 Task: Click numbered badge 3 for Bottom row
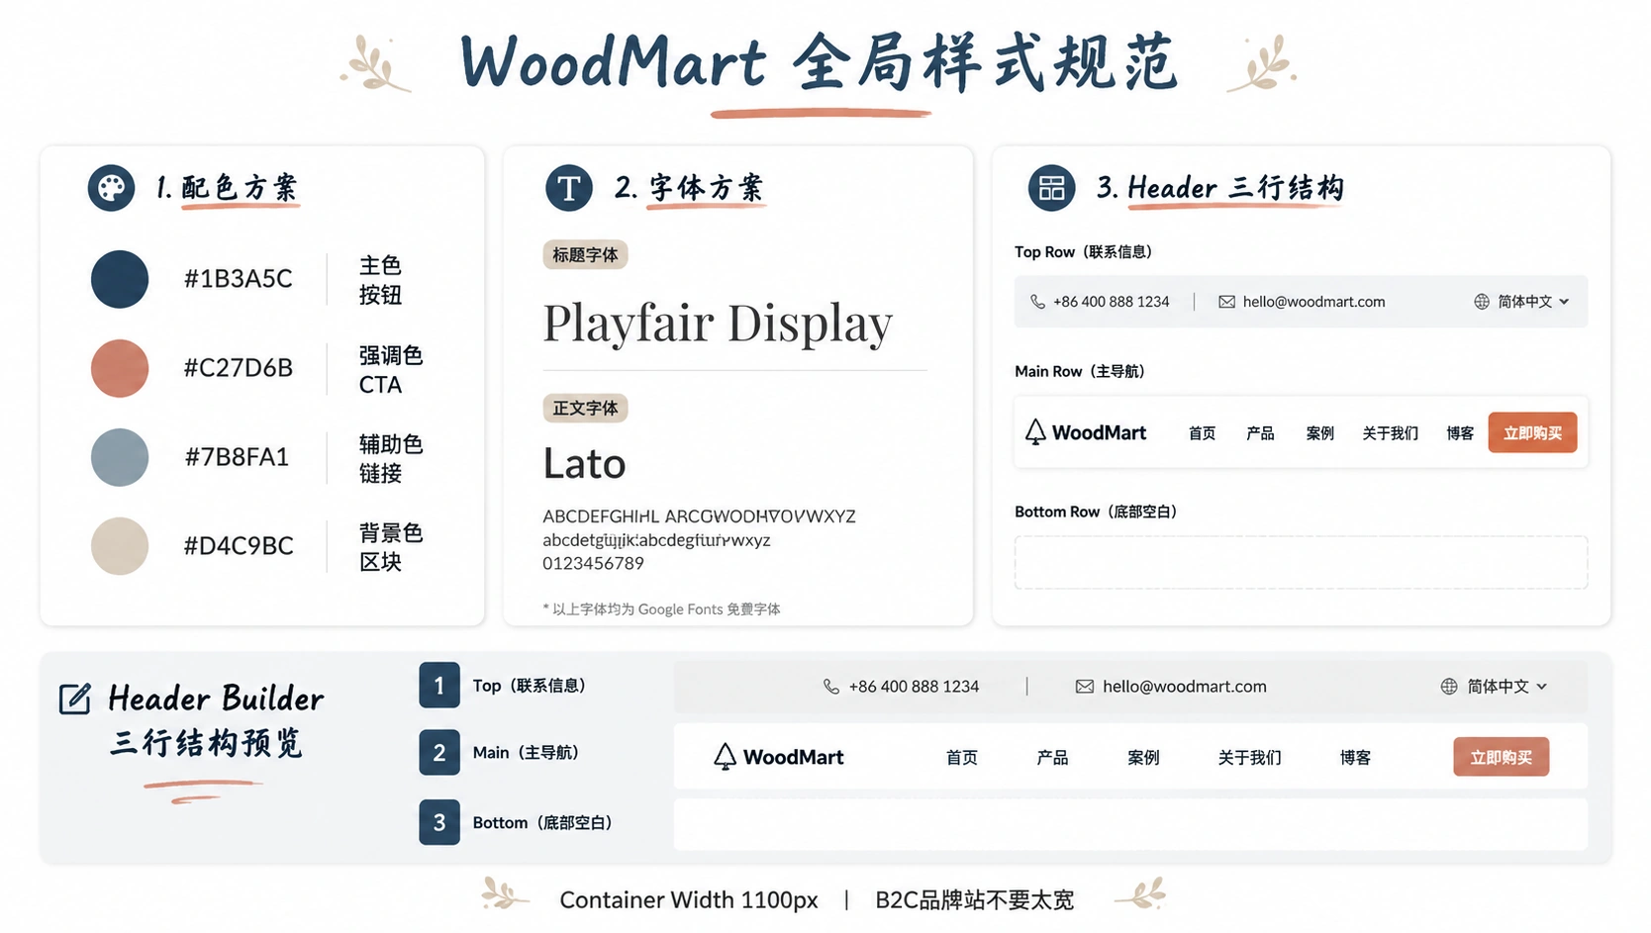coord(439,822)
